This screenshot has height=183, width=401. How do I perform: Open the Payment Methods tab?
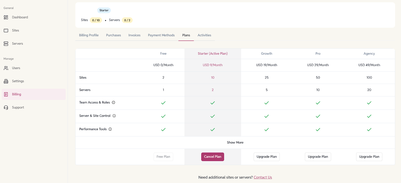(x=161, y=35)
